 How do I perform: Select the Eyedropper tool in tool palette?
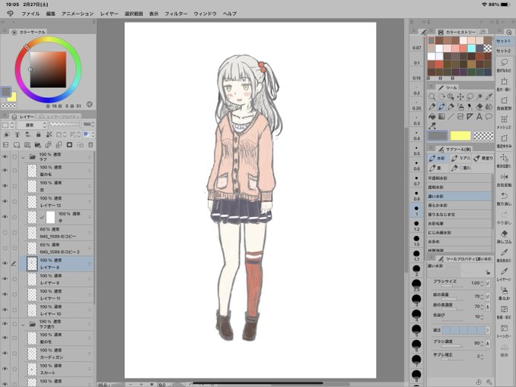tap(489, 97)
